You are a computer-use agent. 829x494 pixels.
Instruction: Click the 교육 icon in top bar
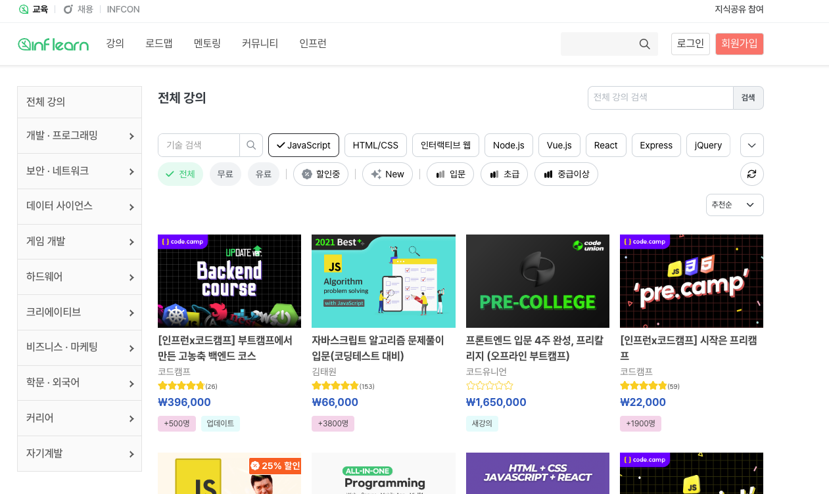pyautogui.click(x=24, y=9)
